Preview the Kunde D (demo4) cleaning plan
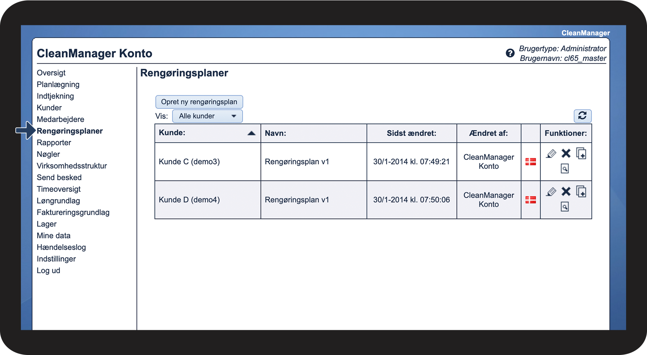 coord(565,207)
